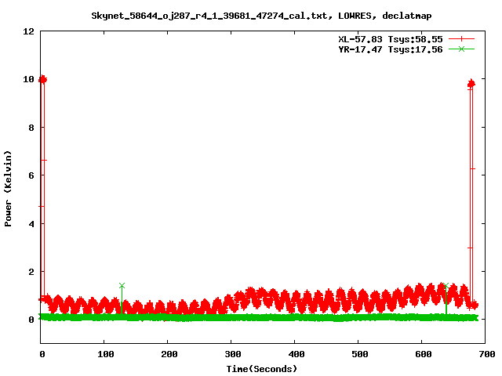Click the x-axis tick label 400

[x=296, y=354]
